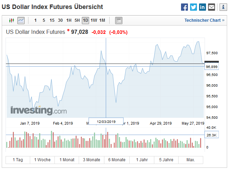Open the info icon

[223, 7]
